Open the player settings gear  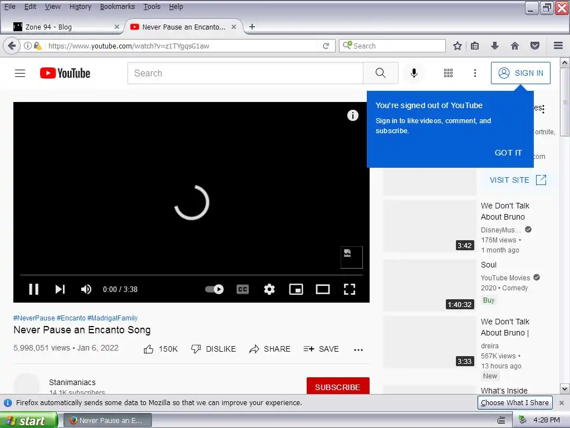pyautogui.click(x=269, y=289)
